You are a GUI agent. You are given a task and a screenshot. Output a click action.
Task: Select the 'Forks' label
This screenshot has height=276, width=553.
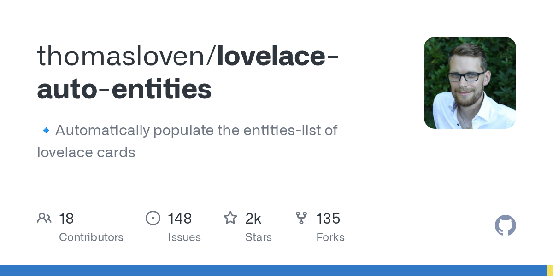tap(330, 237)
